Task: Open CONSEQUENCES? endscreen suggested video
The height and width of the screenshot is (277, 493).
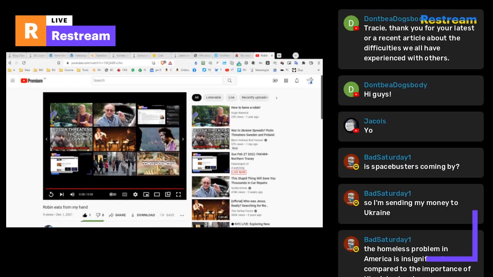Action: click(x=158, y=164)
